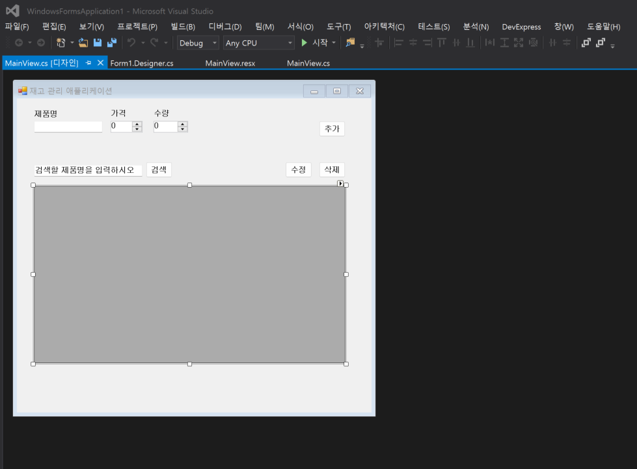Image resolution: width=637 pixels, height=469 pixels.
Task: Click the Size to Grid icon
Action: tap(534, 43)
